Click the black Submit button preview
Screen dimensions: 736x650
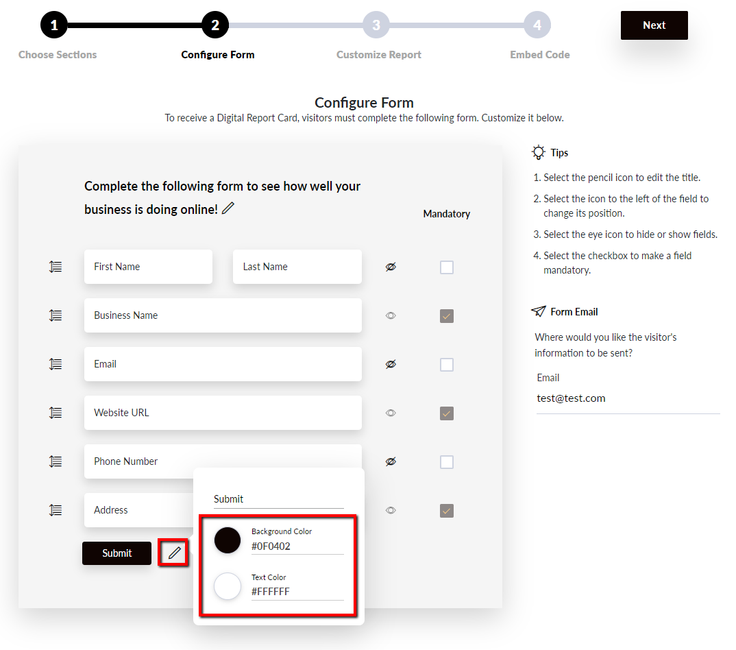click(x=117, y=553)
